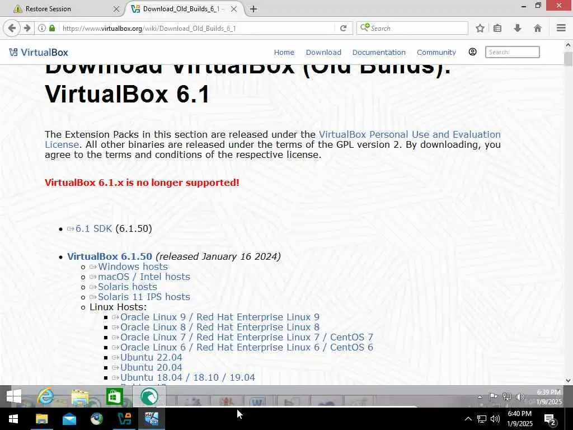Viewport: 573px width, 430px height.
Task: Open Oracle Linux 9 / Red Hat 9 link
Action: (x=219, y=317)
